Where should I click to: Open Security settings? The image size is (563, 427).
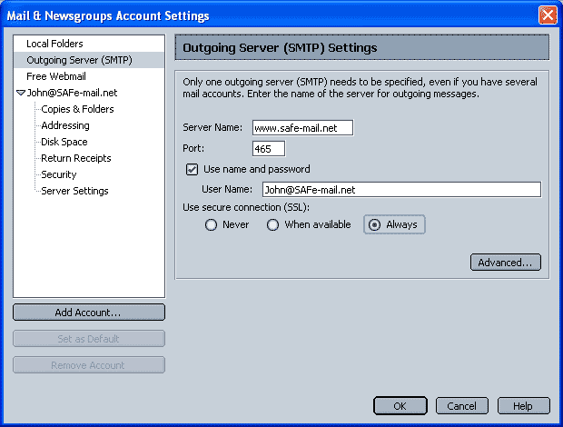coord(59,174)
